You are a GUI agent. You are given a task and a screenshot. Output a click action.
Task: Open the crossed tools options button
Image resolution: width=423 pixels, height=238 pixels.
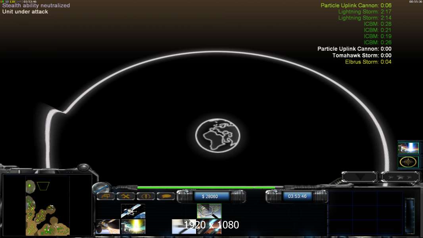(x=126, y=196)
